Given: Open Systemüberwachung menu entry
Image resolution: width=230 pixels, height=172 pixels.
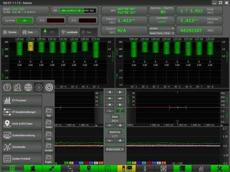Looking at the screenshot, I should coord(22,135).
